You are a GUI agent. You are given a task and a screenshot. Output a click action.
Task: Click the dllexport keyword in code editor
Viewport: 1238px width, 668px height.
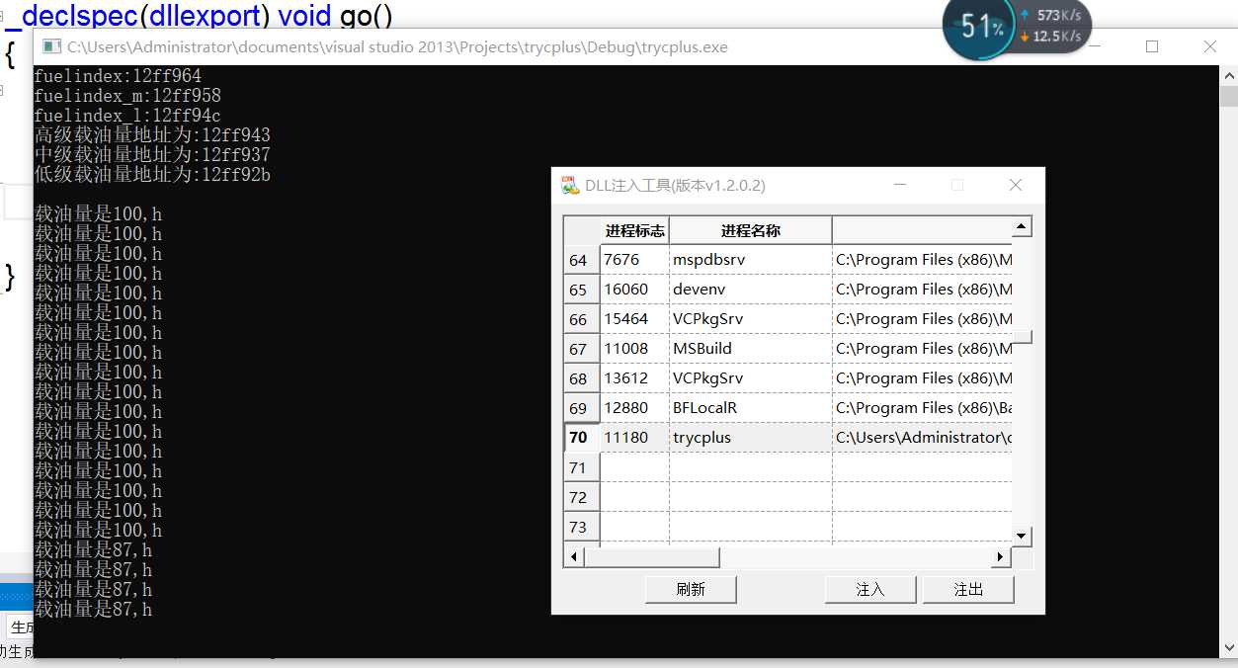coord(205,16)
